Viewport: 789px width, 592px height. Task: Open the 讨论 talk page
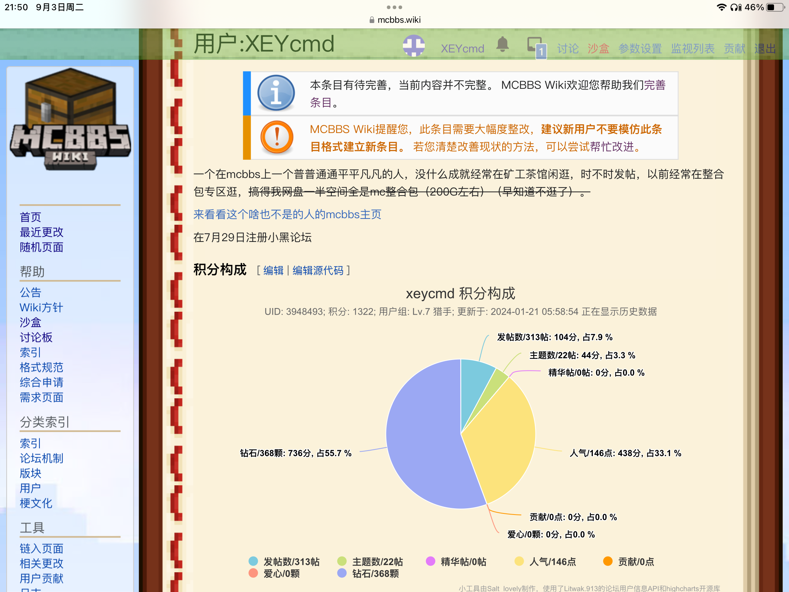coord(568,49)
